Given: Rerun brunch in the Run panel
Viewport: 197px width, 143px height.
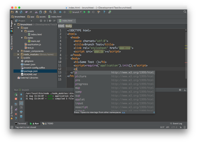Looking at the screenshot, I should [16, 95].
